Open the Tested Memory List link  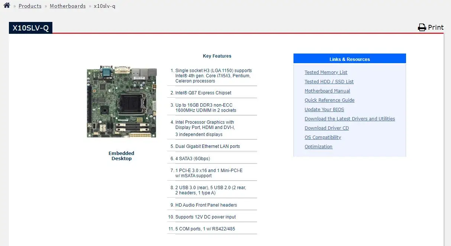326,72
